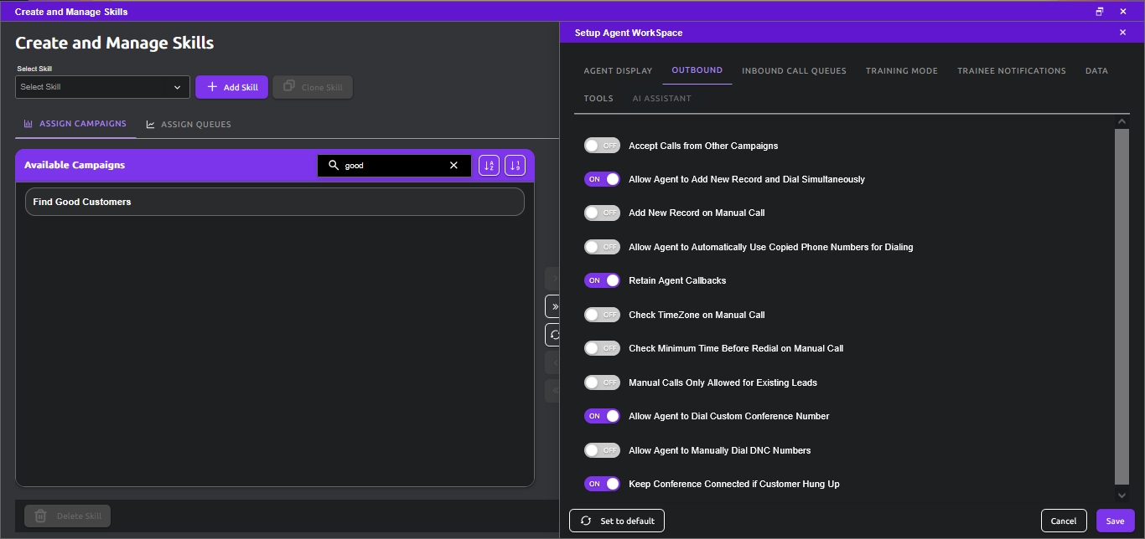Image resolution: width=1145 pixels, height=539 pixels.
Task: Save the agent workspace settings
Action: pyautogui.click(x=1115, y=521)
